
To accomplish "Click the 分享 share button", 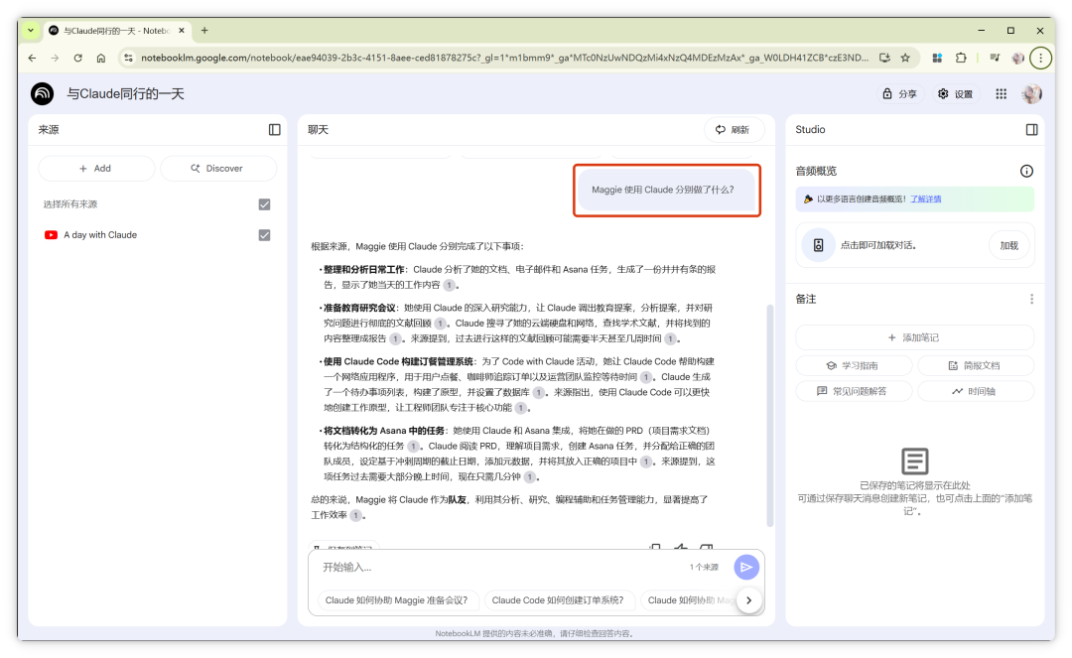I will (899, 94).
